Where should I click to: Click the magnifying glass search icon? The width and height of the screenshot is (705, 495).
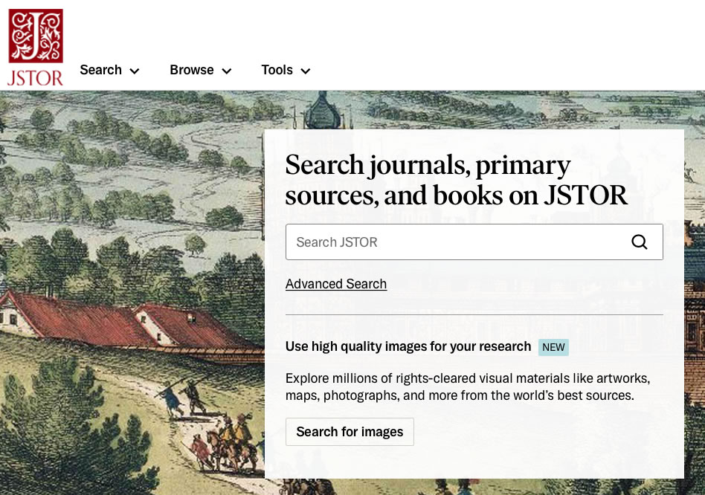point(639,242)
